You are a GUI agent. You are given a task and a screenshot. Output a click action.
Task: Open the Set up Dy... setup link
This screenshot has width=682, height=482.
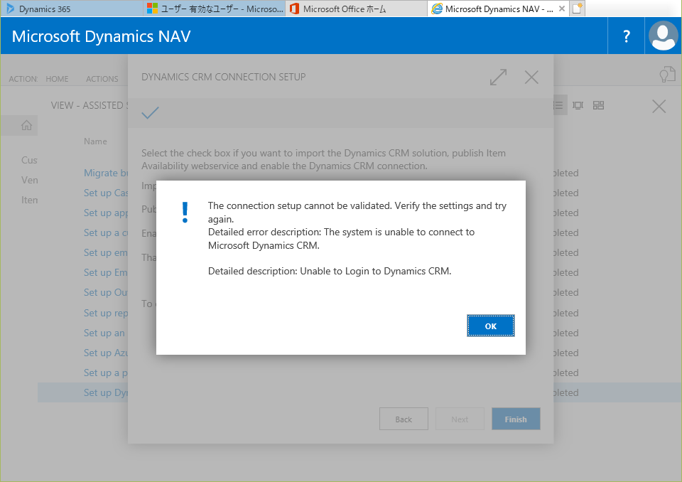click(106, 392)
